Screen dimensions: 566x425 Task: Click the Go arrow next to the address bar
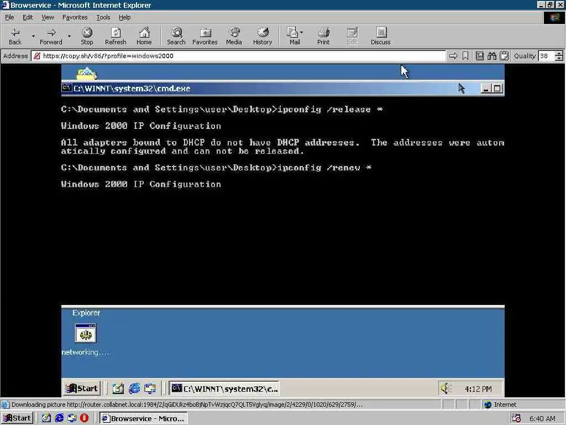[x=453, y=56]
